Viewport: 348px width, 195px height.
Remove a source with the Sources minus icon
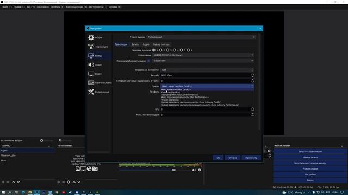pyautogui.click(x=64, y=182)
